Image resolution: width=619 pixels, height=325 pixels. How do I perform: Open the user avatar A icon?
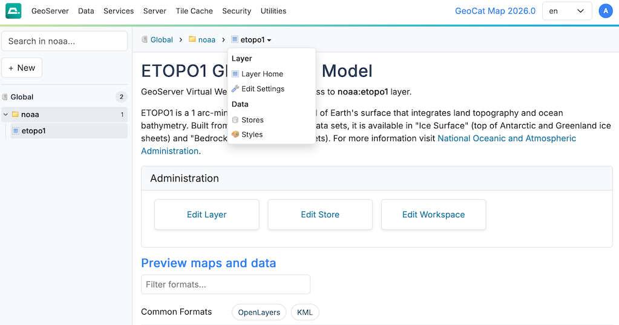pos(606,11)
